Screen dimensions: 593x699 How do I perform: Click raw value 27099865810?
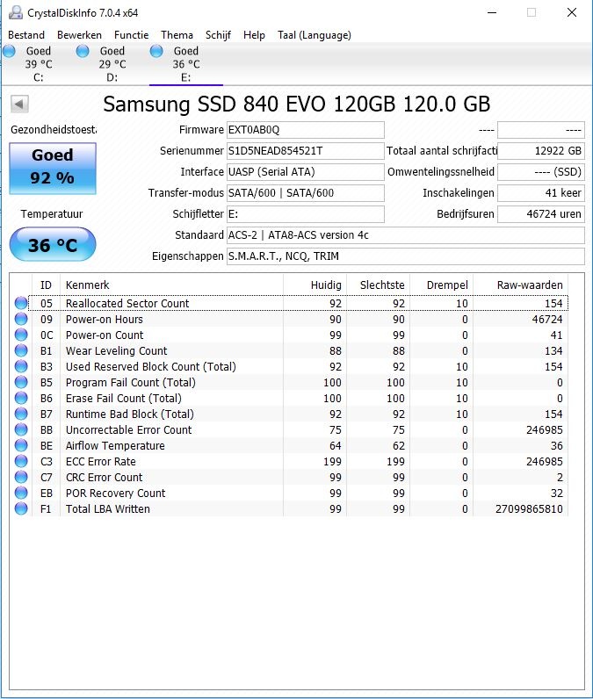coord(529,509)
